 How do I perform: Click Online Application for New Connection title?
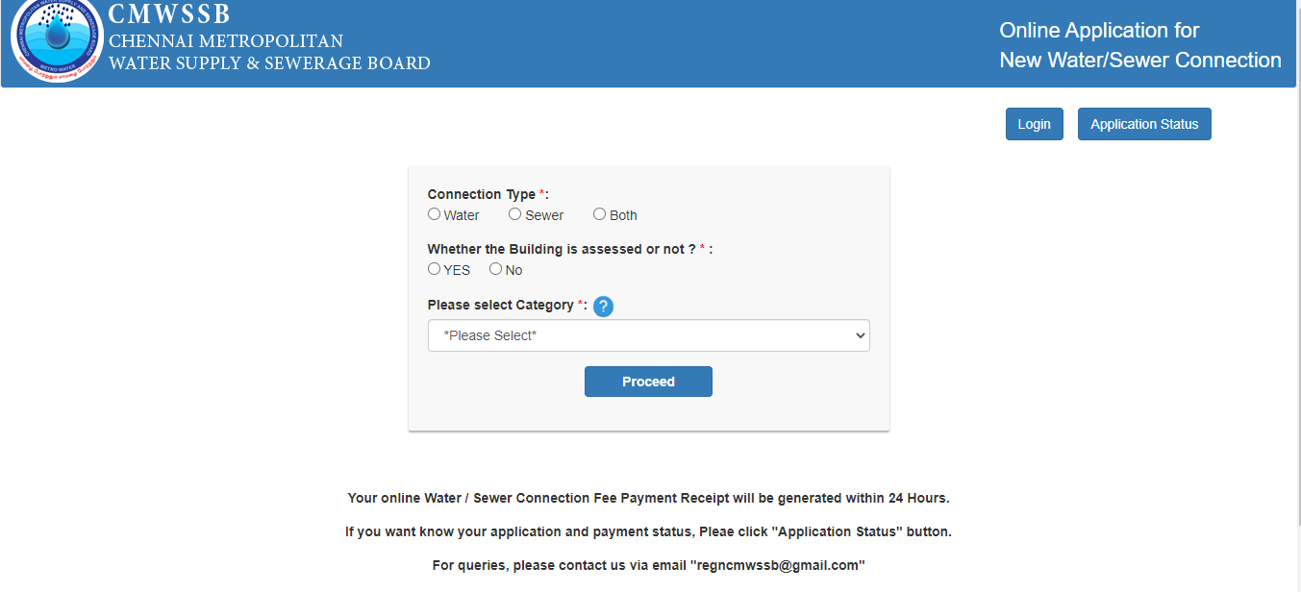[1140, 45]
